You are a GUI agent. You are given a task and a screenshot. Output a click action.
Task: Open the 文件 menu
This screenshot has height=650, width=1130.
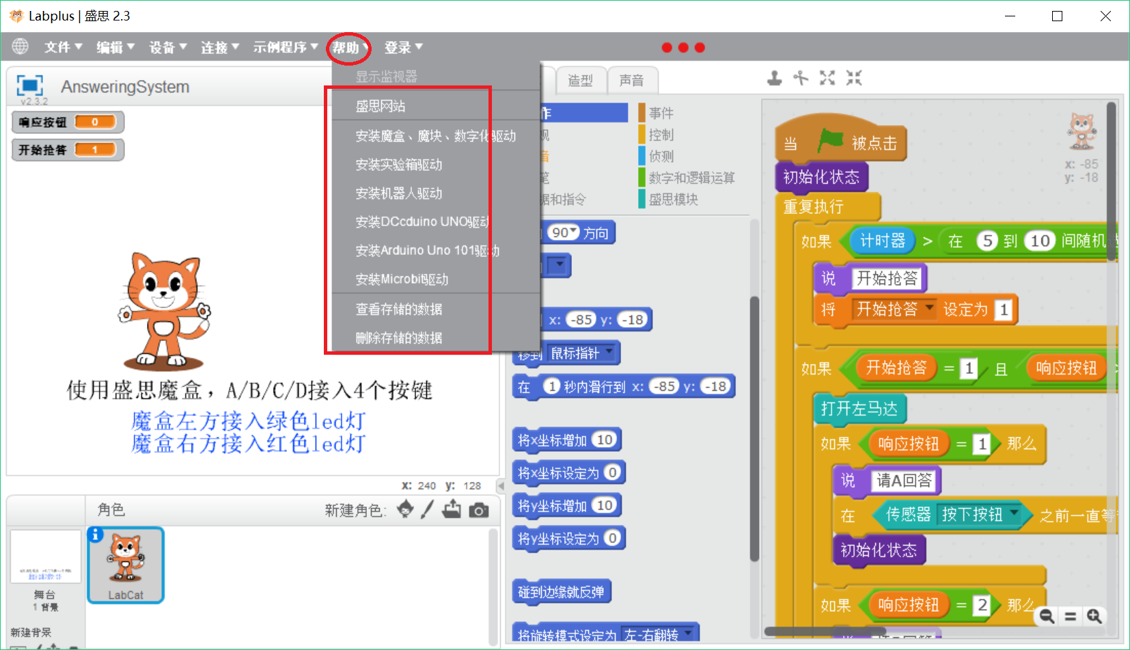point(63,47)
